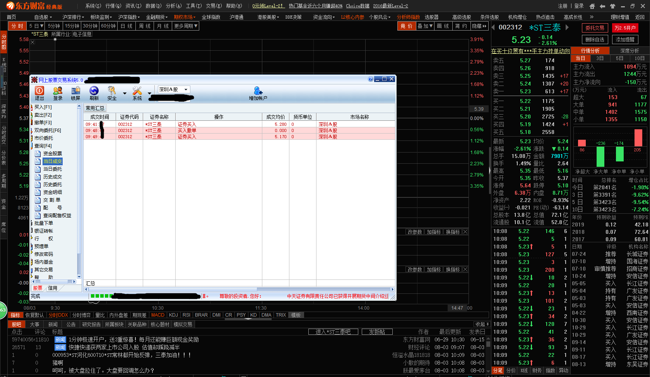Open the K线图 sidebar panel

4,65
